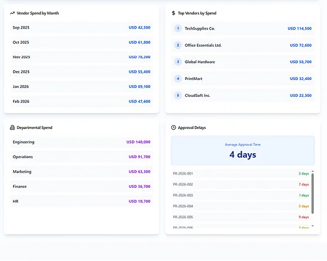Click rank badge 3 for Global Hardware

178,62
